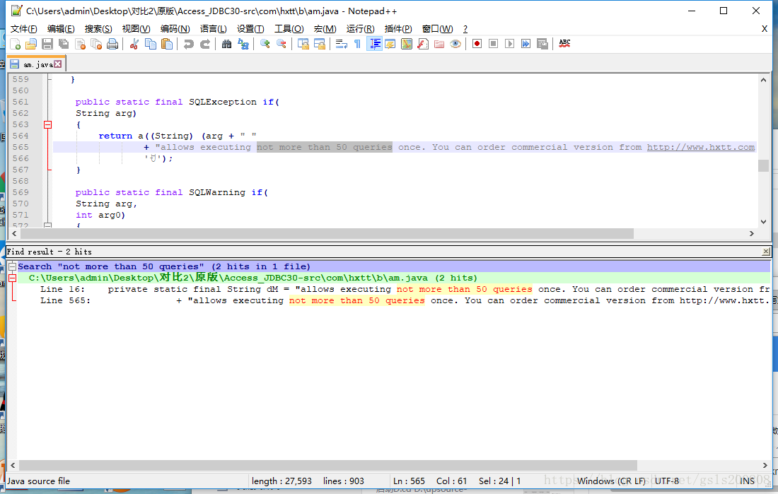The image size is (778, 494).
Task: Toggle word wrap
Action: (x=340, y=43)
